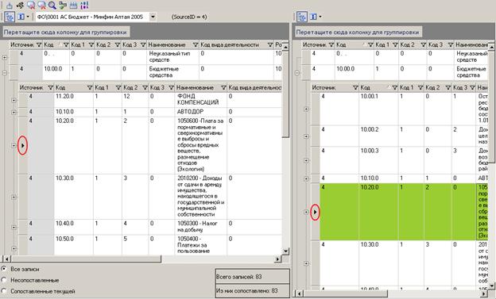Expand the 'ФОНД КОМПЕНСАЦИЙ' row in left grid
Screen dimensions: 496x299
[14, 101]
